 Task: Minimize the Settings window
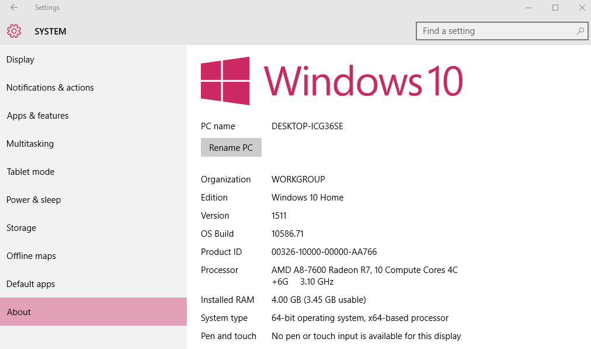pyautogui.click(x=529, y=8)
